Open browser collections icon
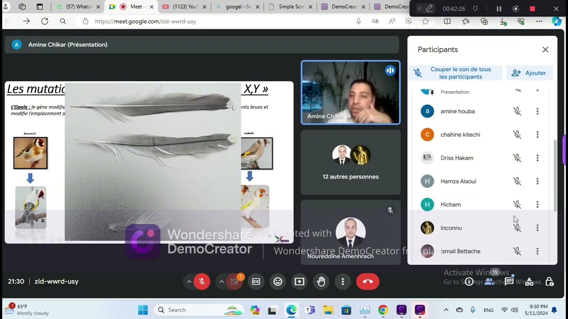Screen dimensions: 568x319 click(x=484, y=21)
